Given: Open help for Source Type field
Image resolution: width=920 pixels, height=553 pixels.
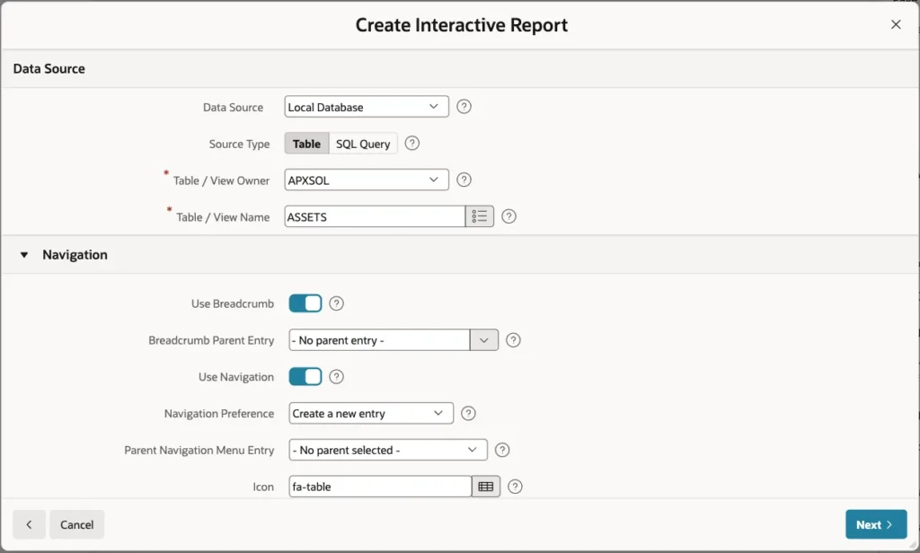Looking at the screenshot, I should point(411,143).
